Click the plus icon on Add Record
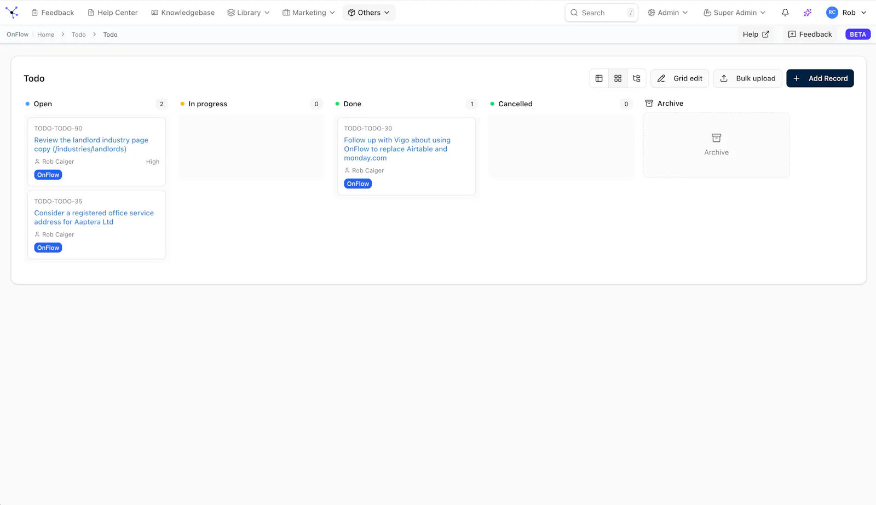This screenshot has width=876, height=505. click(x=797, y=78)
